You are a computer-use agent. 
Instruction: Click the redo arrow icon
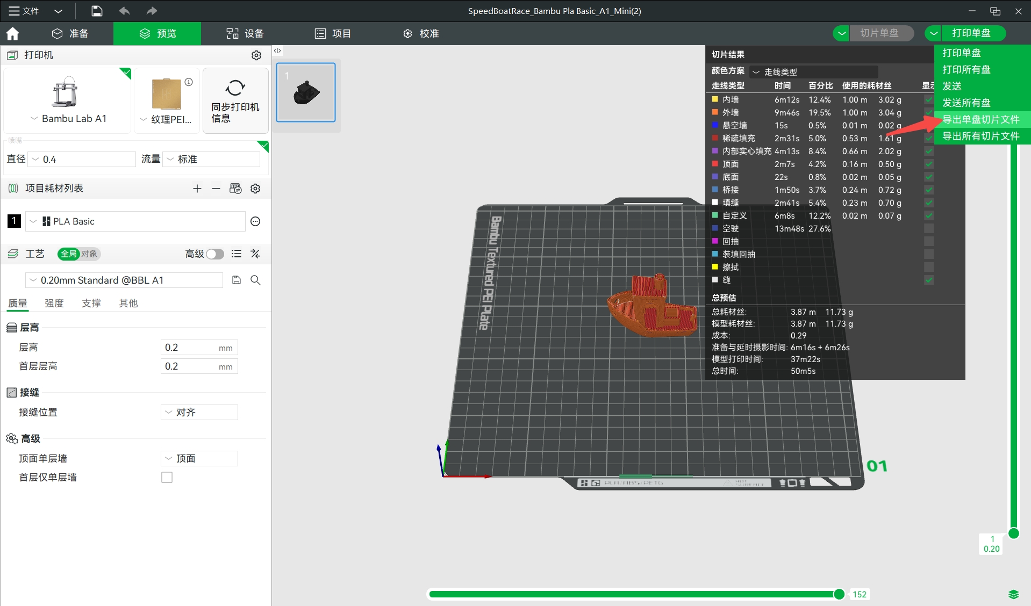click(x=152, y=11)
